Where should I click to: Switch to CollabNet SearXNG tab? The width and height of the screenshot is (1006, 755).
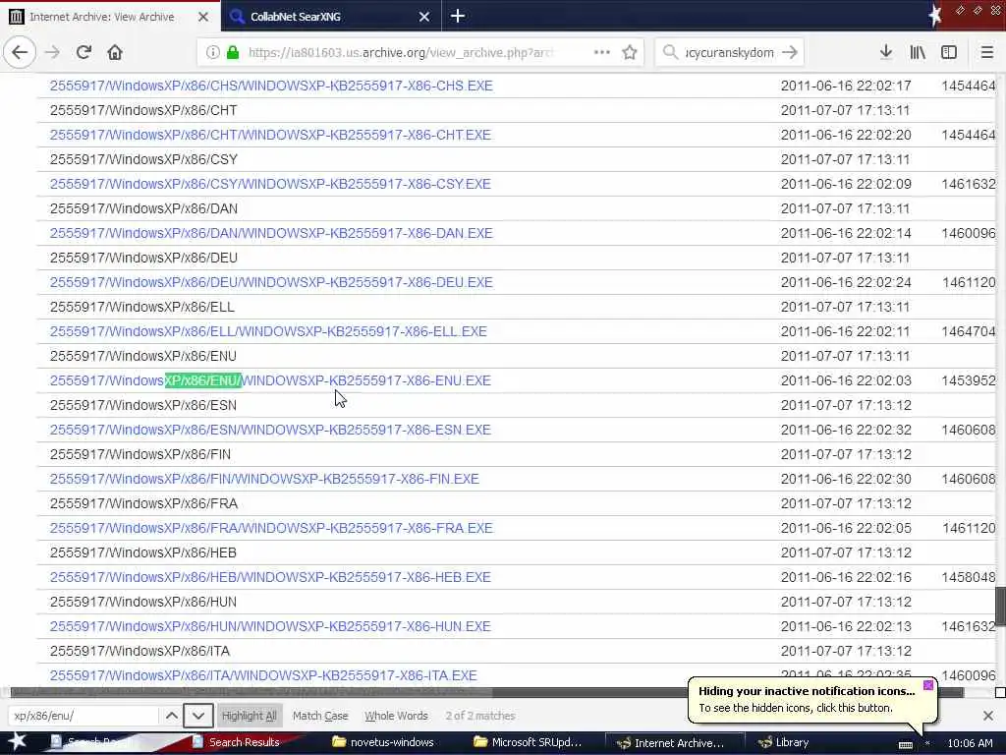click(331, 17)
